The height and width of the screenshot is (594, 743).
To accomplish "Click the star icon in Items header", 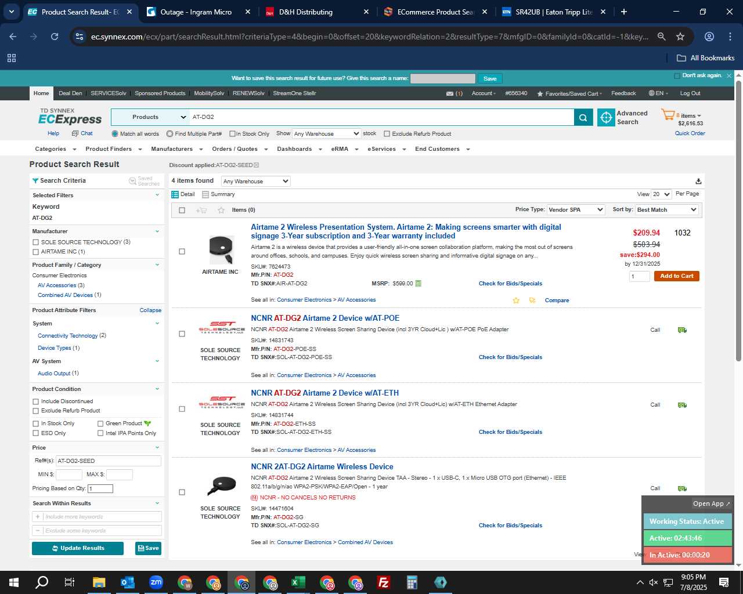I will 221,210.
